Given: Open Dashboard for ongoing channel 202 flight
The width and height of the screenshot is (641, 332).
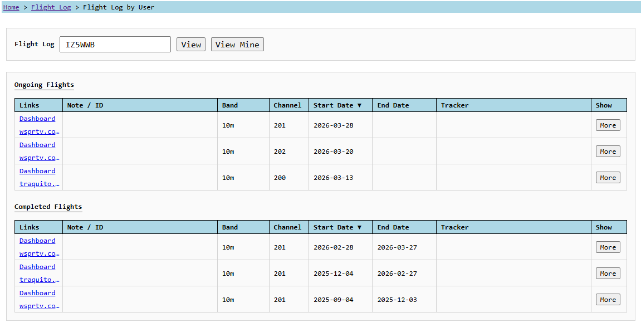Looking at the screenshot, I should coord(37,145).
